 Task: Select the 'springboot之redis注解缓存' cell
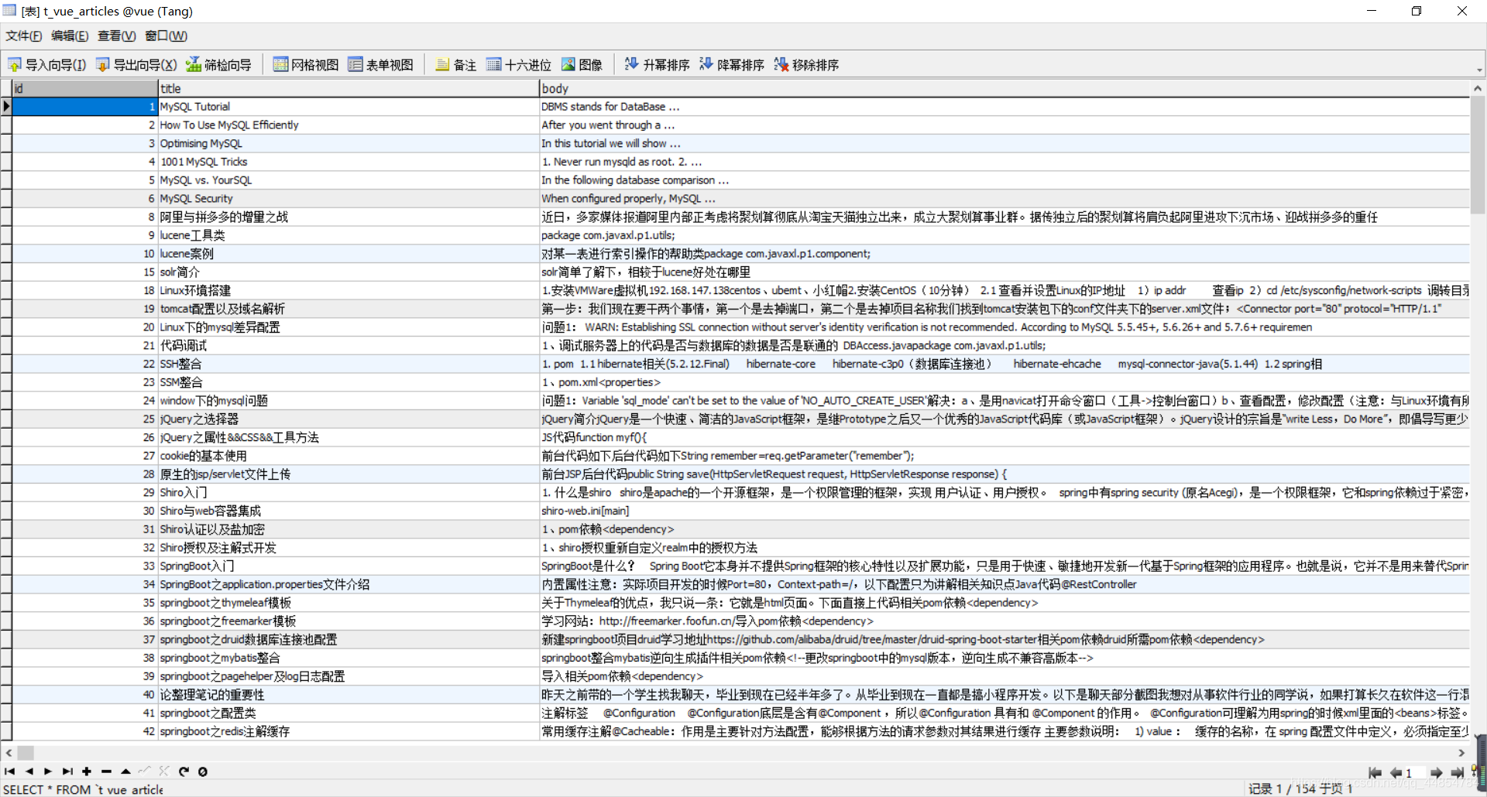(x=349, y=731)
